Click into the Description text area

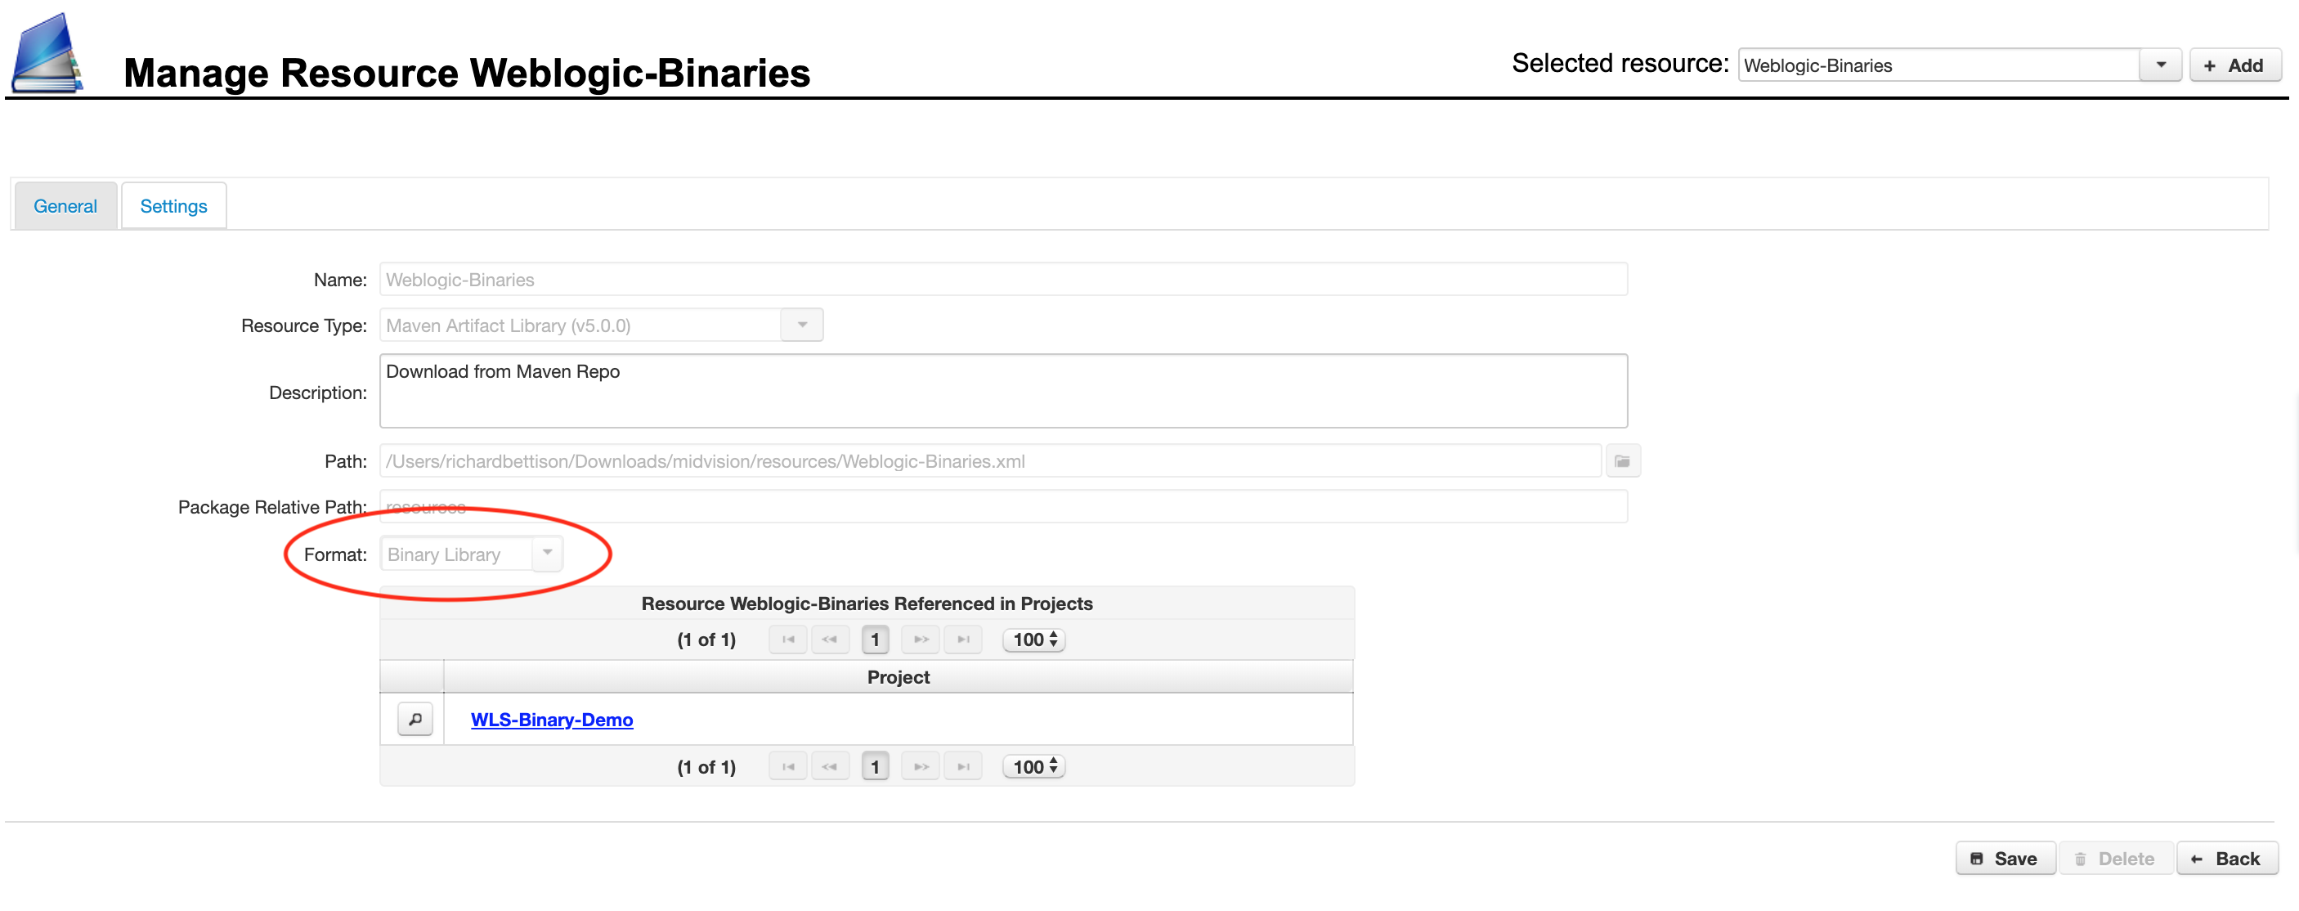(1003, 391)
